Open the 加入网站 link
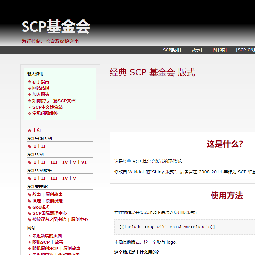The height and width of the screenshot is (255, 255). pos(41,94)
